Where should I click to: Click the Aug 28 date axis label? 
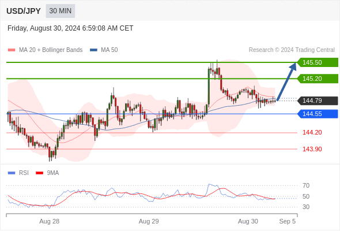tap(49, 221)
